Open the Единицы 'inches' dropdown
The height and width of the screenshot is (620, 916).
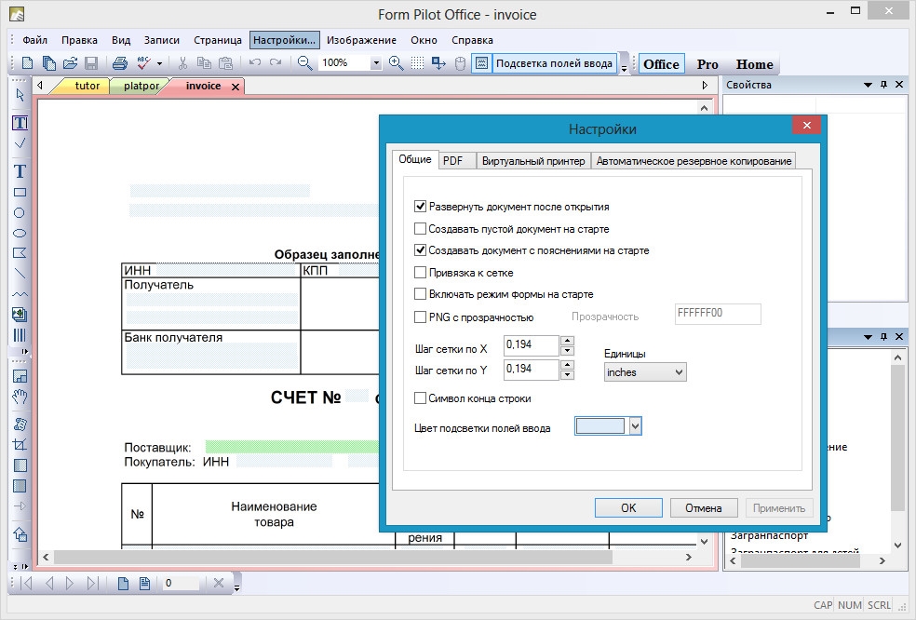[644, 372]
